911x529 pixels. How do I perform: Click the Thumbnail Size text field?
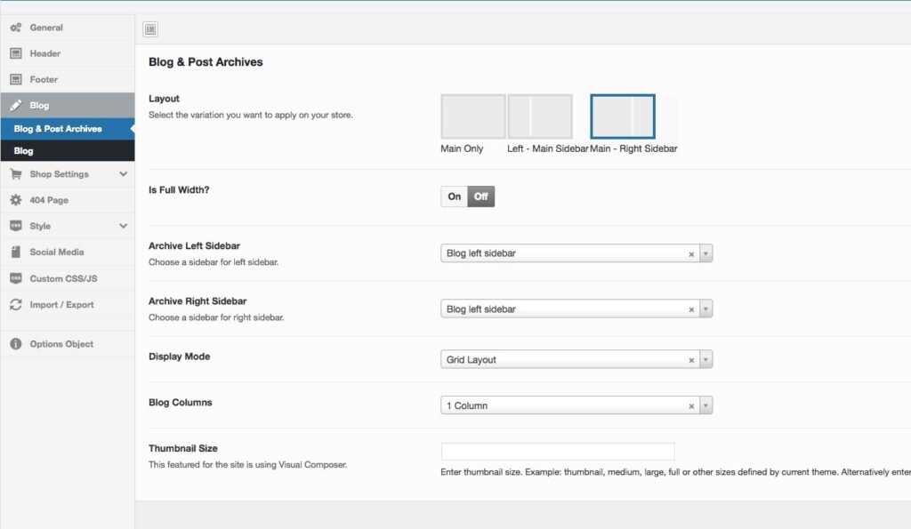click(x=558, y=452)
